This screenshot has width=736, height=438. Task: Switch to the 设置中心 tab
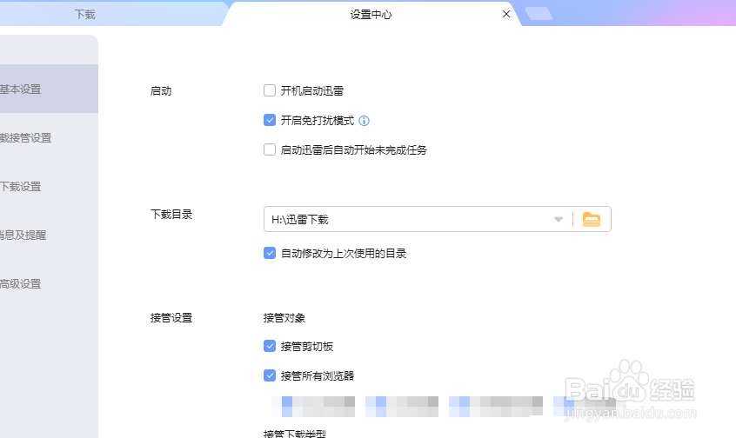[371, 15]
